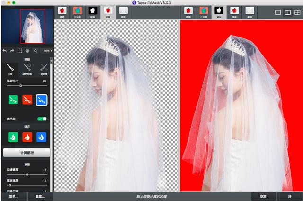The height and width of the screenshot is (201, 303).
Task: Choose the red cut brush
Action: pos(27,100)
